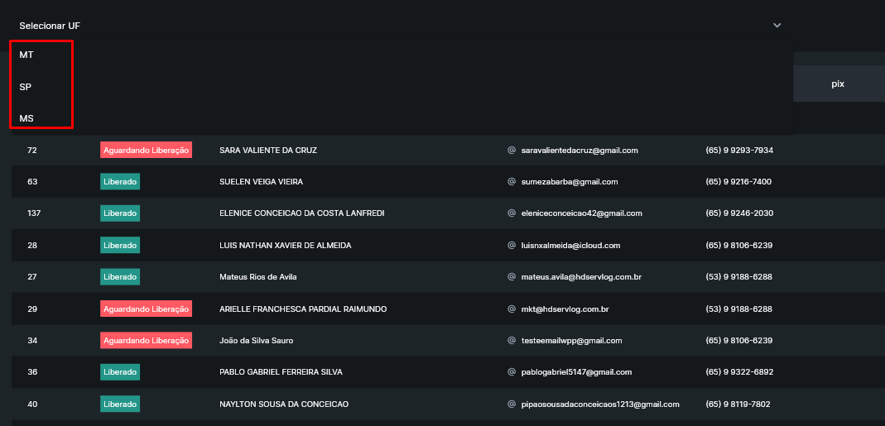The width and height of the screenshot is (885, 426).
Task: Click the pix column header
Action: [x=838, y=84]
